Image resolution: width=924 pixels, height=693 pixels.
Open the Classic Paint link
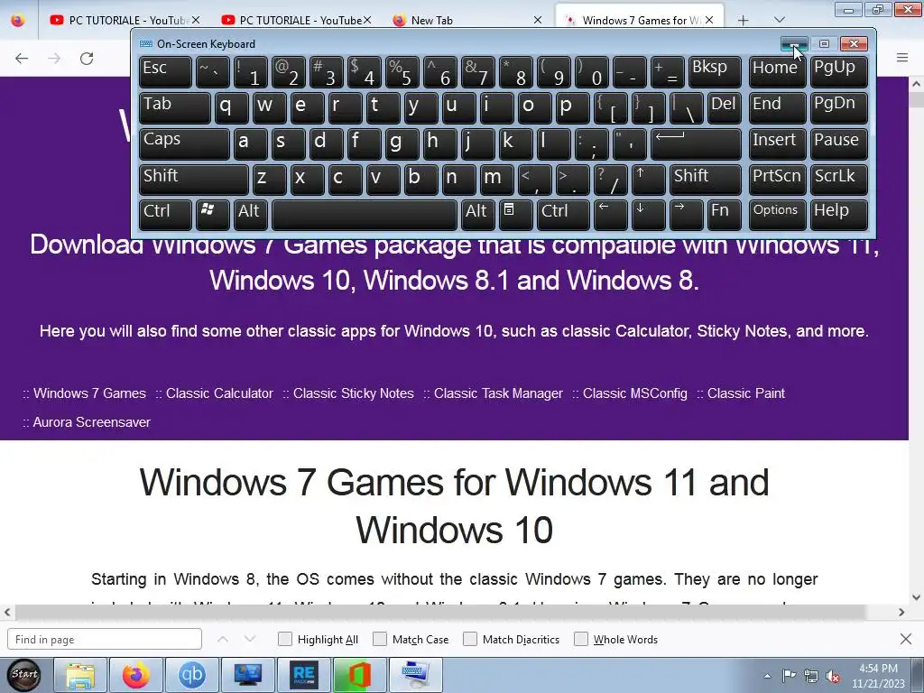tap(746, 393)
